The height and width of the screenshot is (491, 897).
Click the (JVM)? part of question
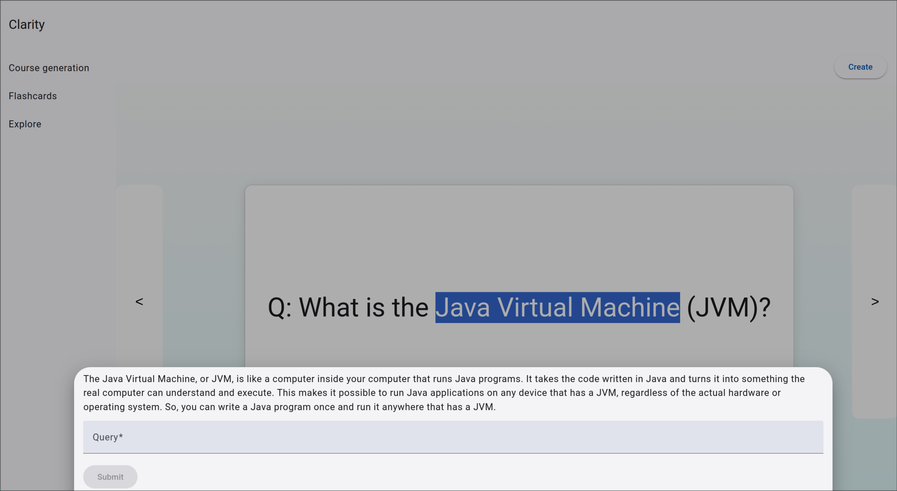(x=729, y=307)
